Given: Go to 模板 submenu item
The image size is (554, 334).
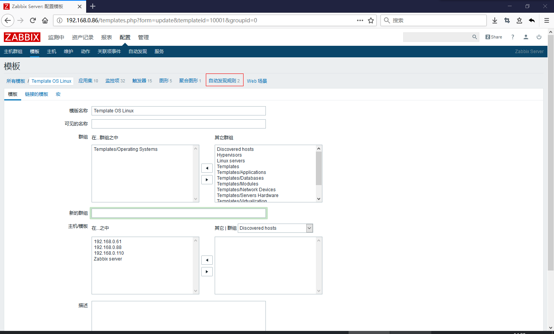Looking at the screenshot, I should pos(35,52).
